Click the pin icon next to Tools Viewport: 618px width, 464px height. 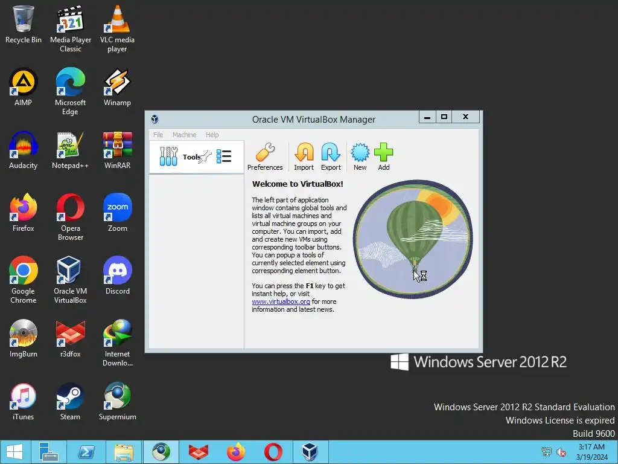205,157
